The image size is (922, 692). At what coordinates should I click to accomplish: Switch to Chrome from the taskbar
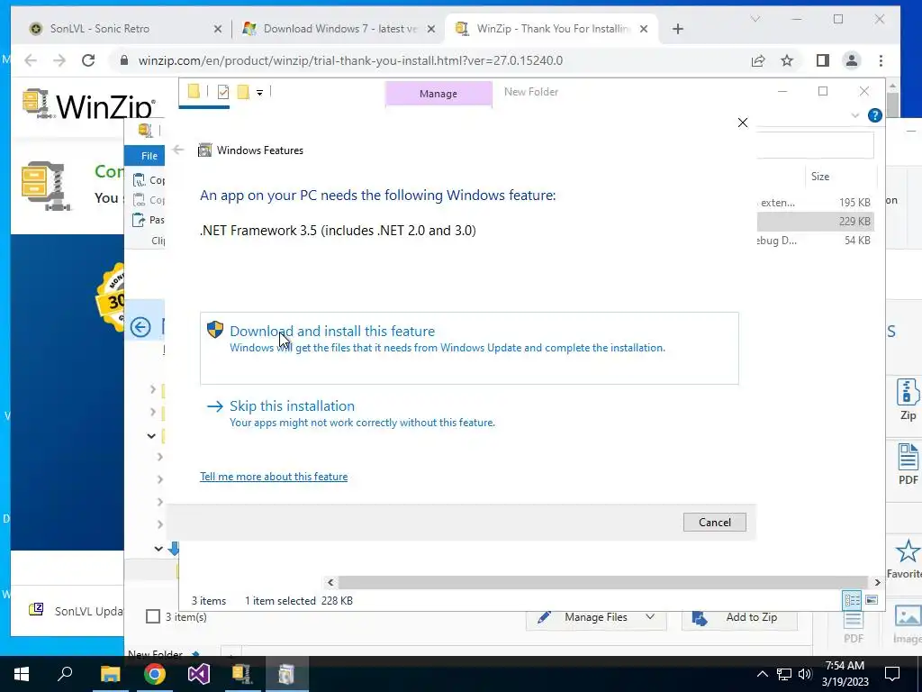[155, 674]
